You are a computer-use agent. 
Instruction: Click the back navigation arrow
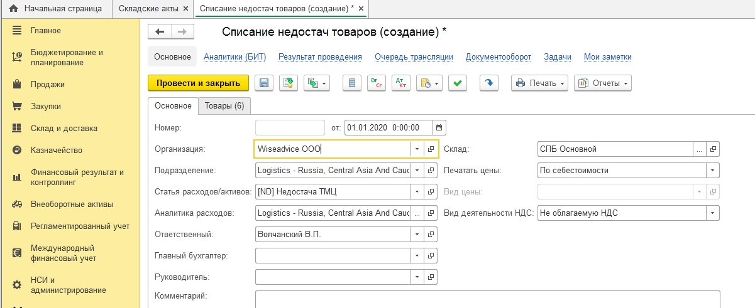[x=160, y=32]
